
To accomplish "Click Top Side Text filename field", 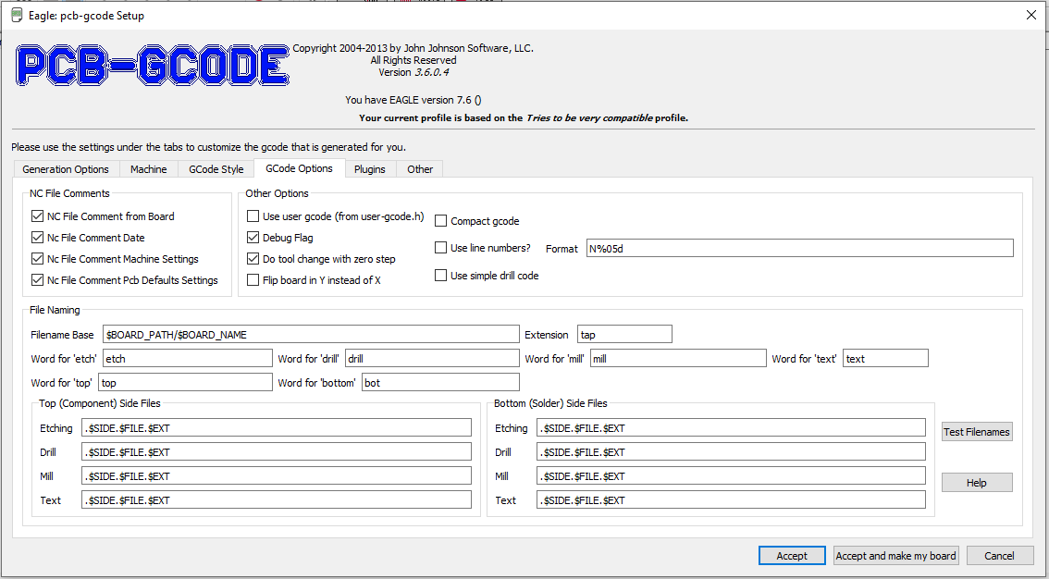I will point(277,500).
